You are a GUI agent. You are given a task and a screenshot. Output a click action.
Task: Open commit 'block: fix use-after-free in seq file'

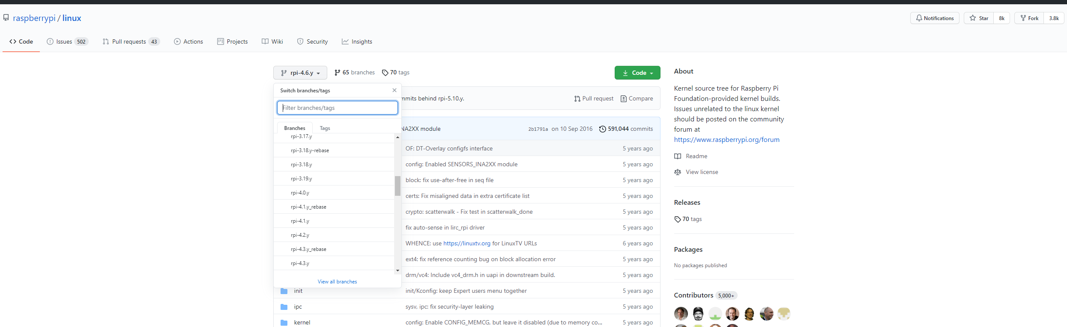(449, 180)
